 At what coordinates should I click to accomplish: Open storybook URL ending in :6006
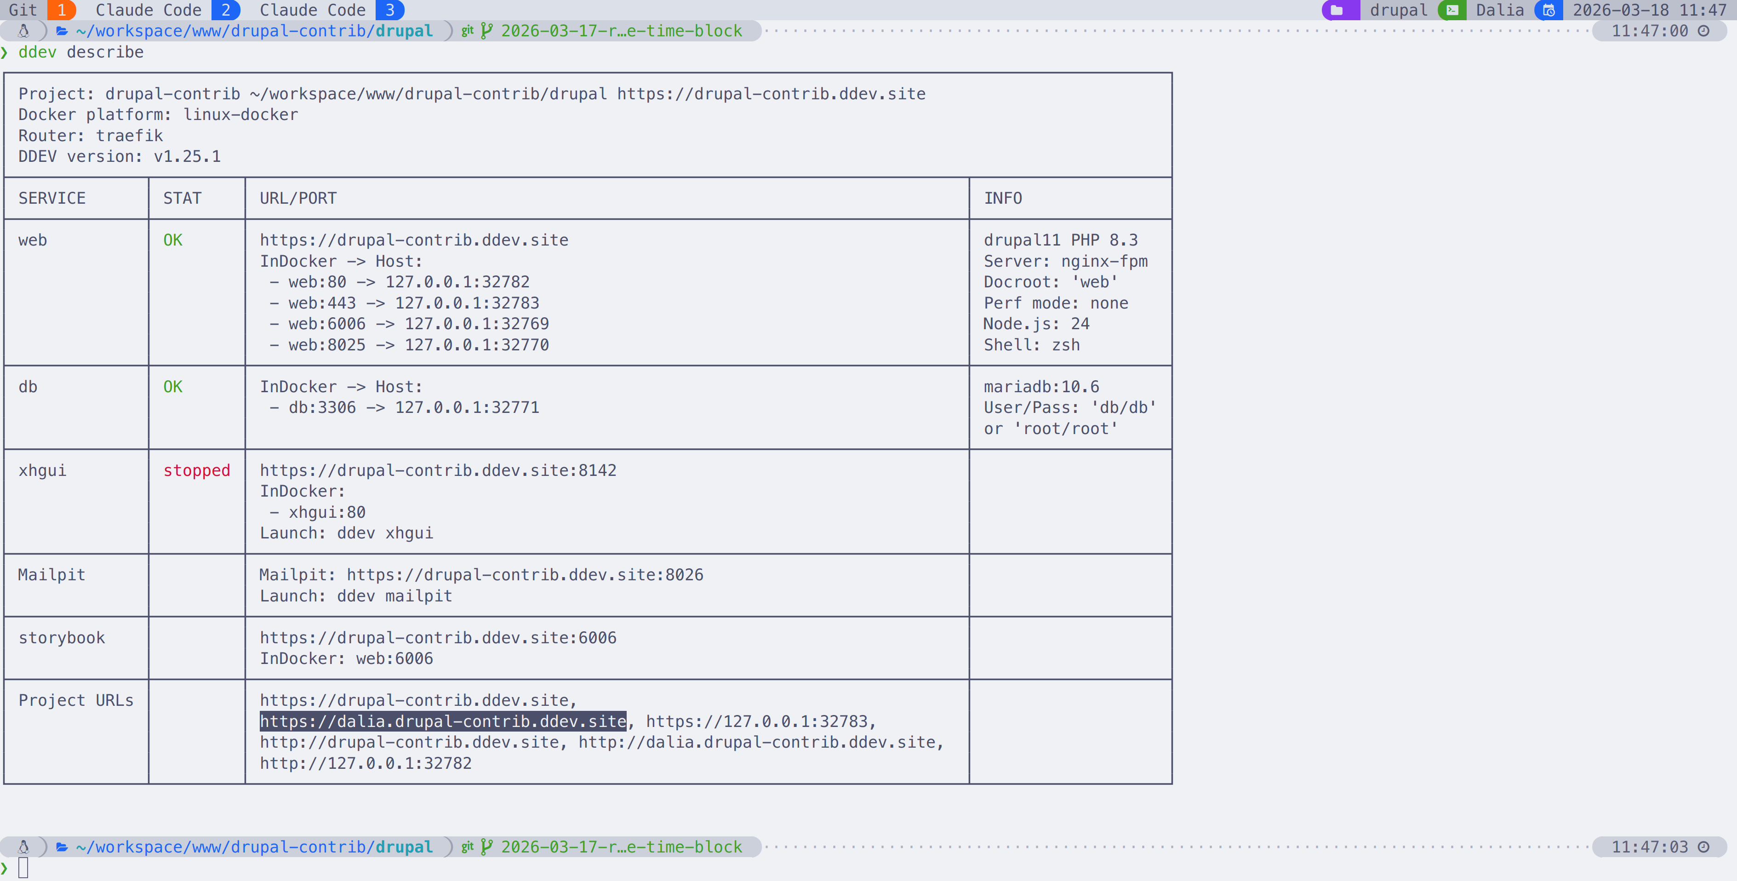[x=438, y=637]
